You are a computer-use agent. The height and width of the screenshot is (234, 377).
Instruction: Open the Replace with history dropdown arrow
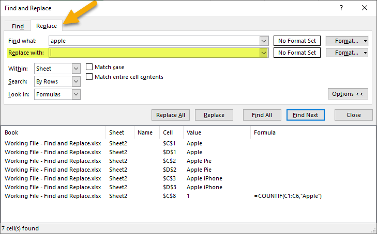coord(264,53)
